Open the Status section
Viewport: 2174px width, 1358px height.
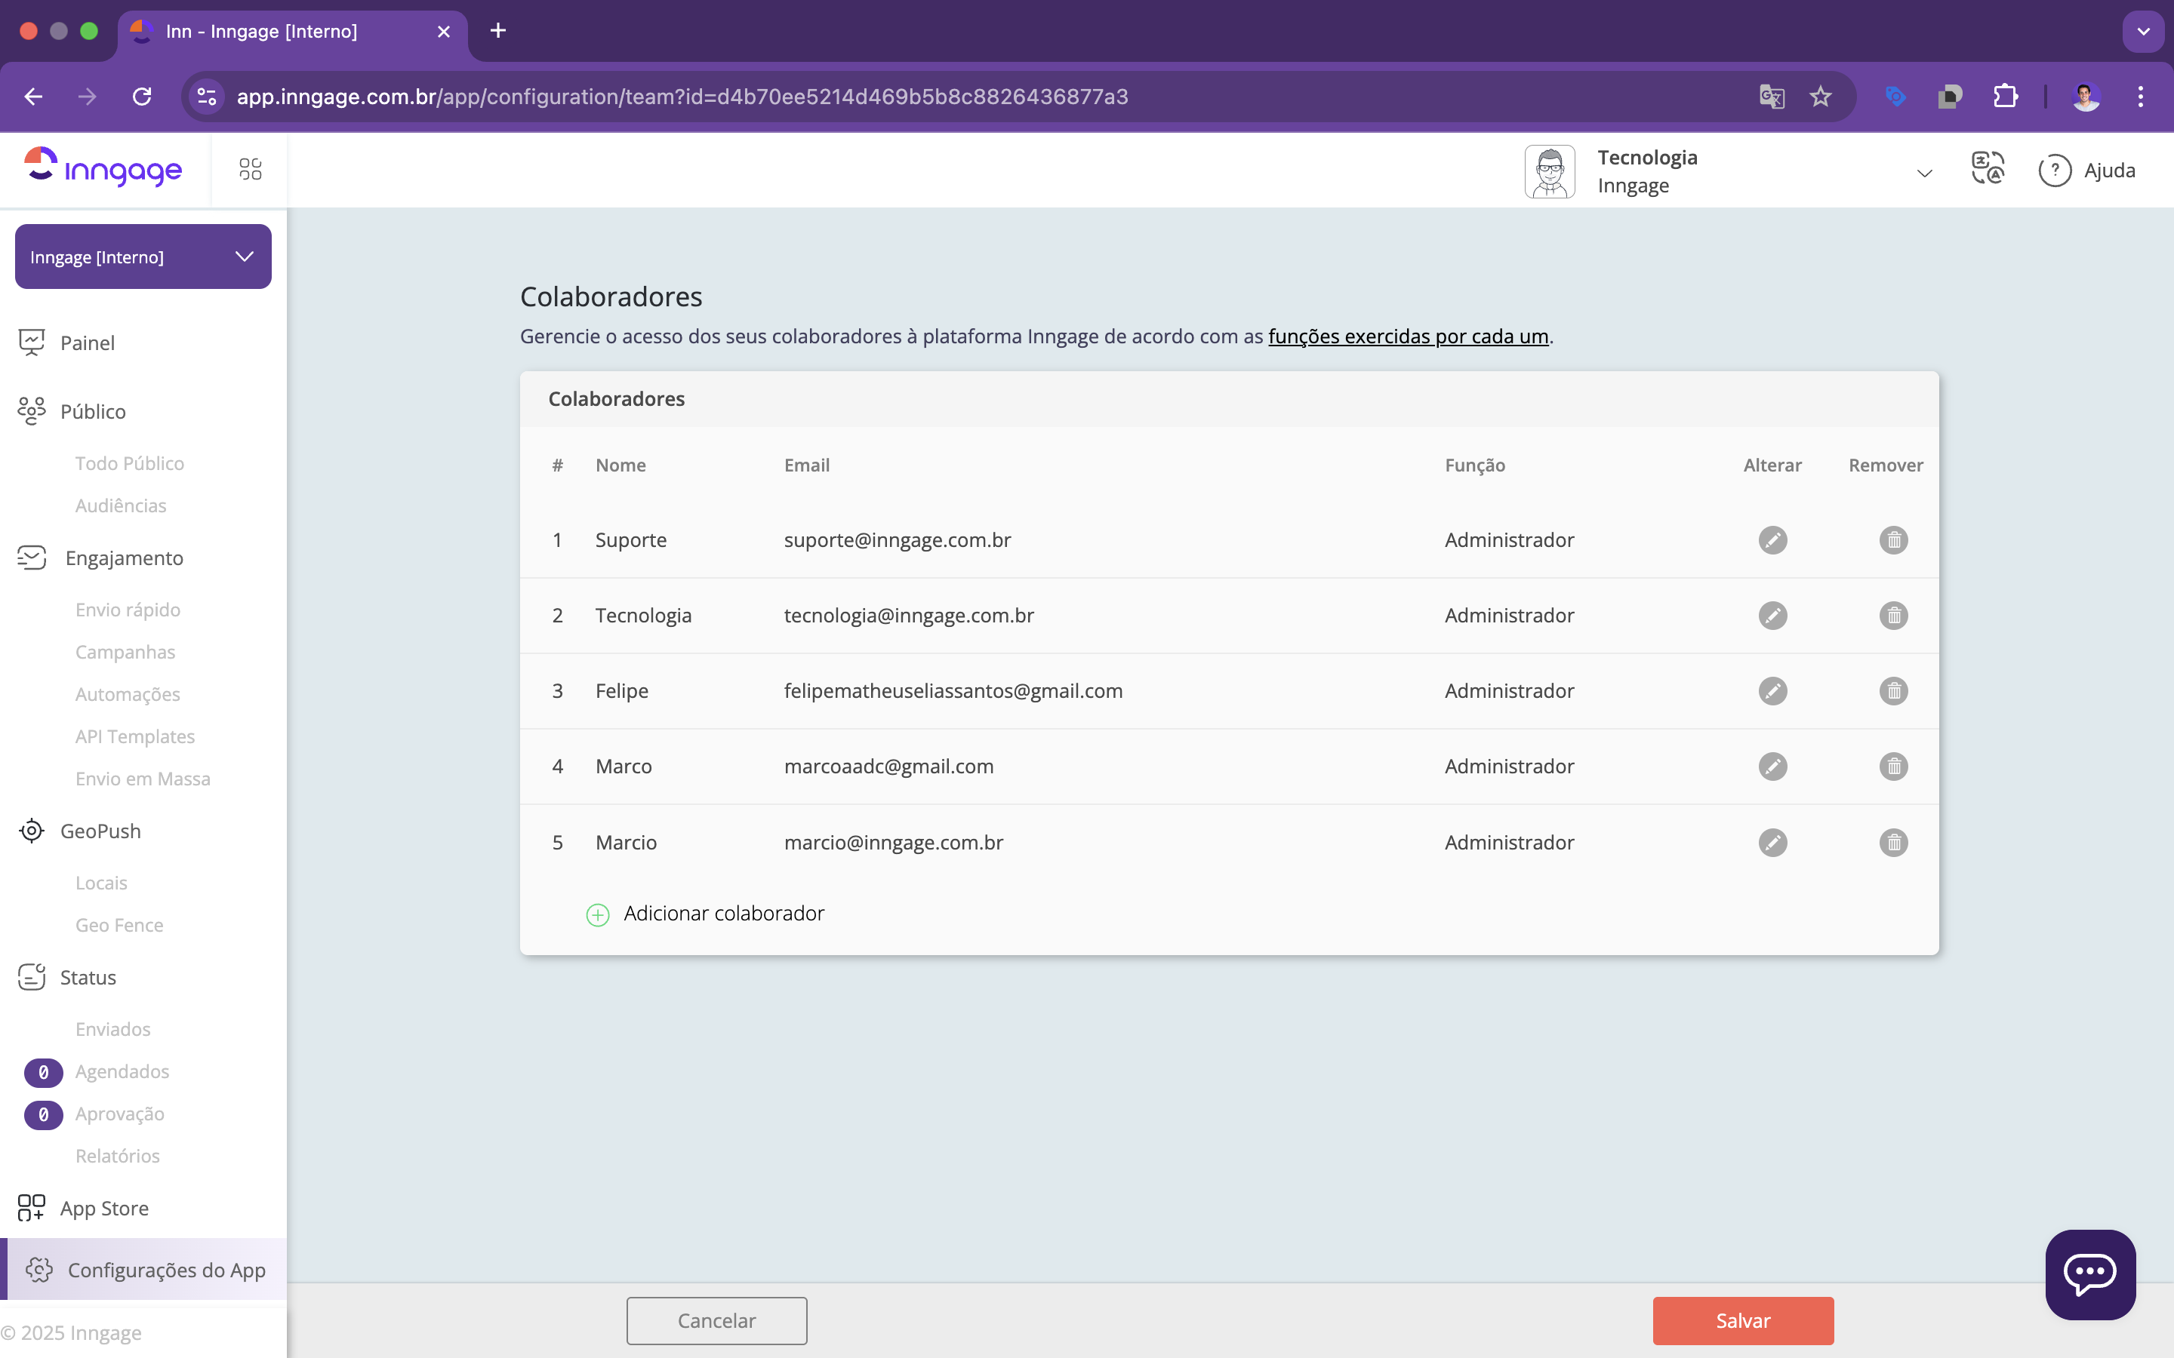[87, 977]
